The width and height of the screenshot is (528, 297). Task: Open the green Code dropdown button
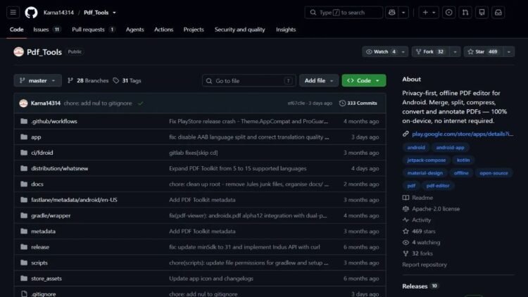[x=364, y=80]
